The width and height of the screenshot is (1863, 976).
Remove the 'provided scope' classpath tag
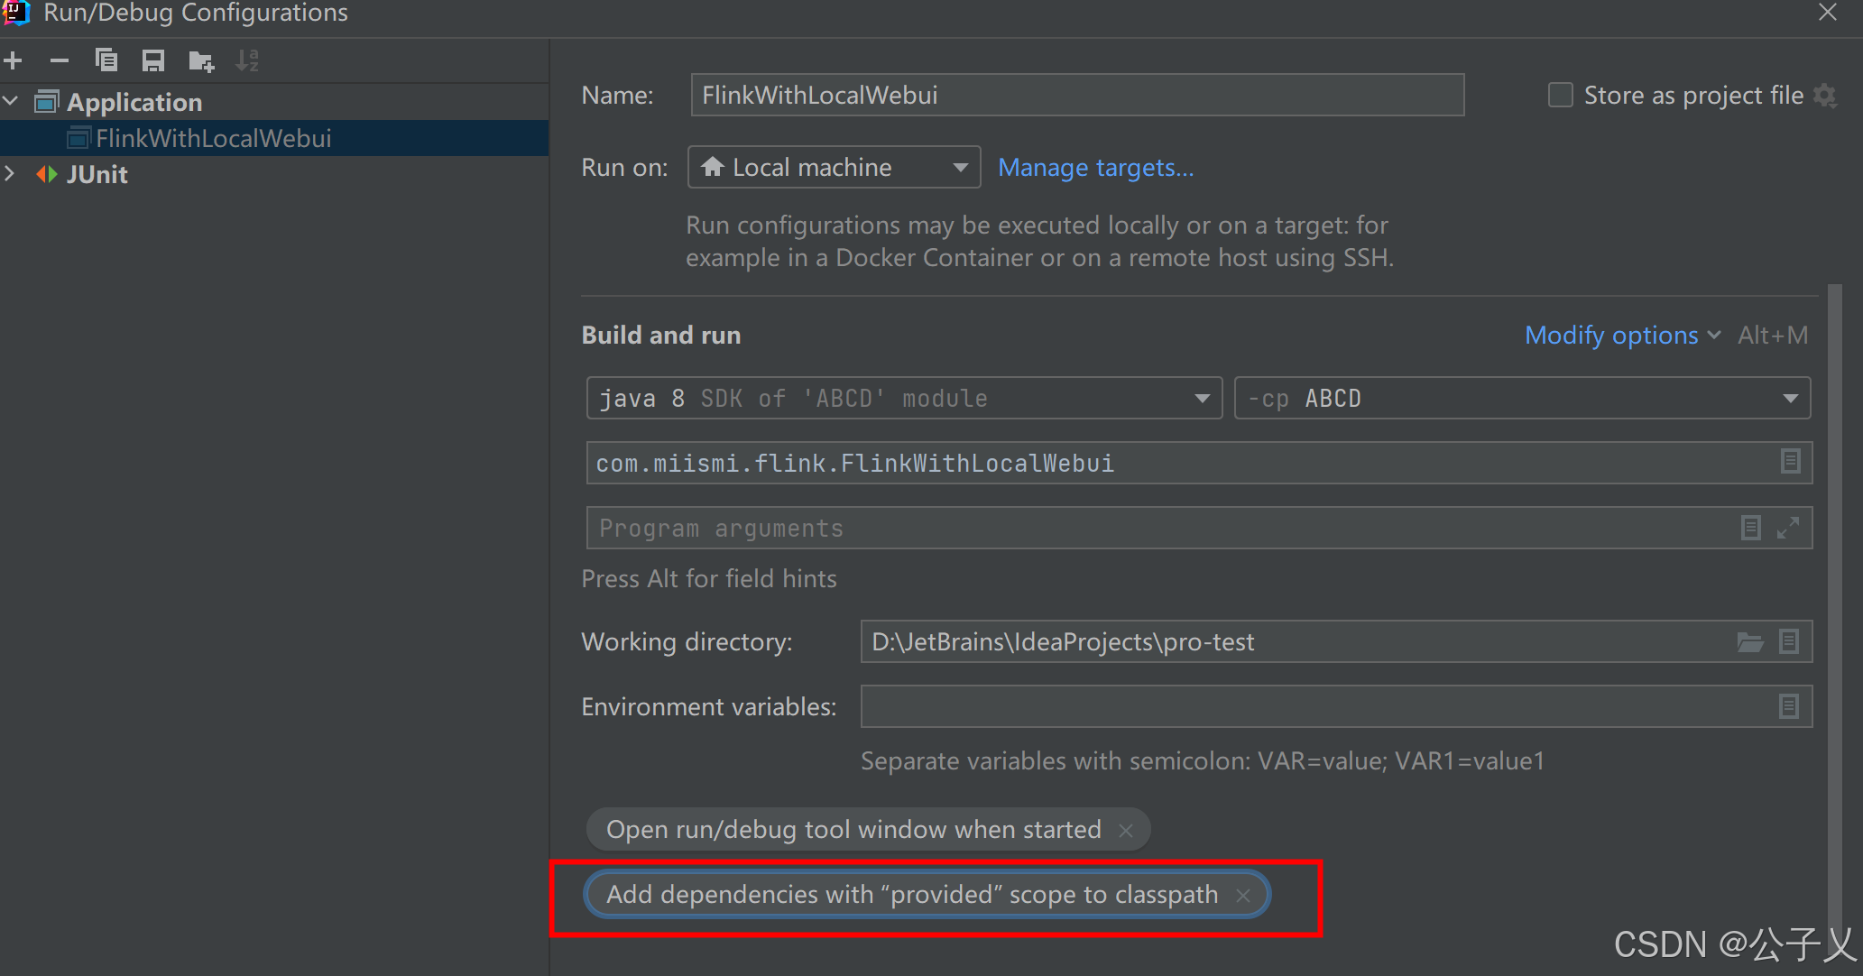1243,896
